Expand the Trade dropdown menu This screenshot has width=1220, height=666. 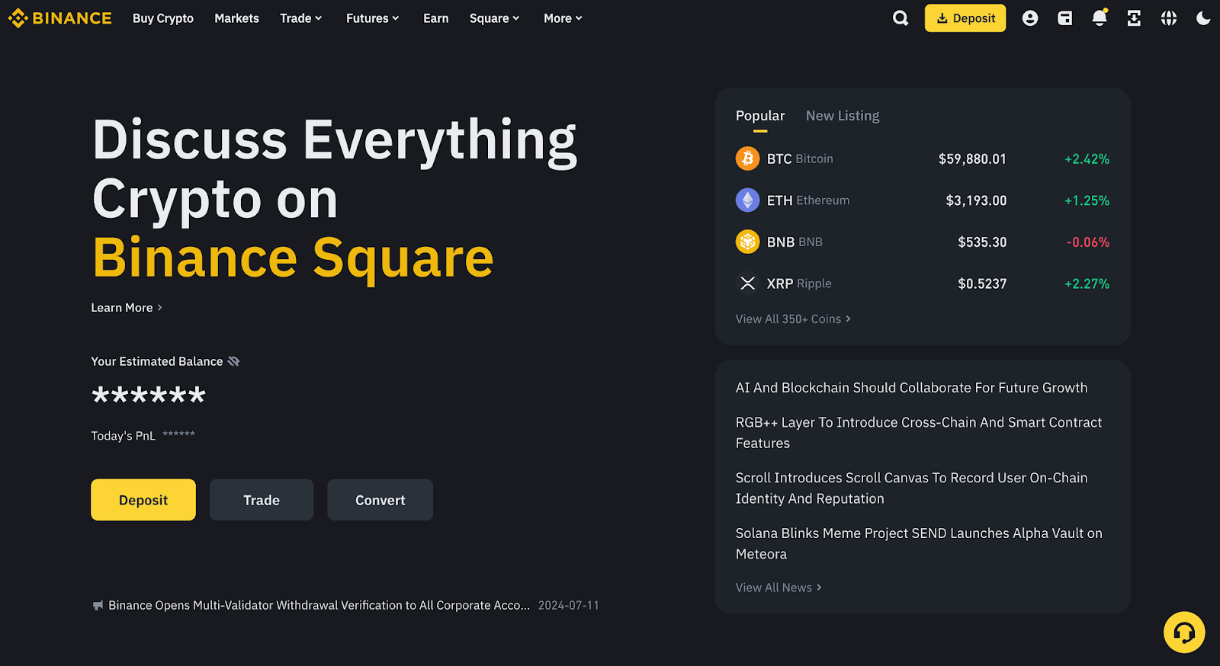(301, 18)
